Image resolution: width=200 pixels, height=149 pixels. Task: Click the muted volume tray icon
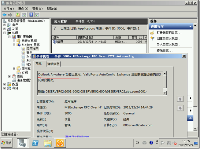coord(175,143)
